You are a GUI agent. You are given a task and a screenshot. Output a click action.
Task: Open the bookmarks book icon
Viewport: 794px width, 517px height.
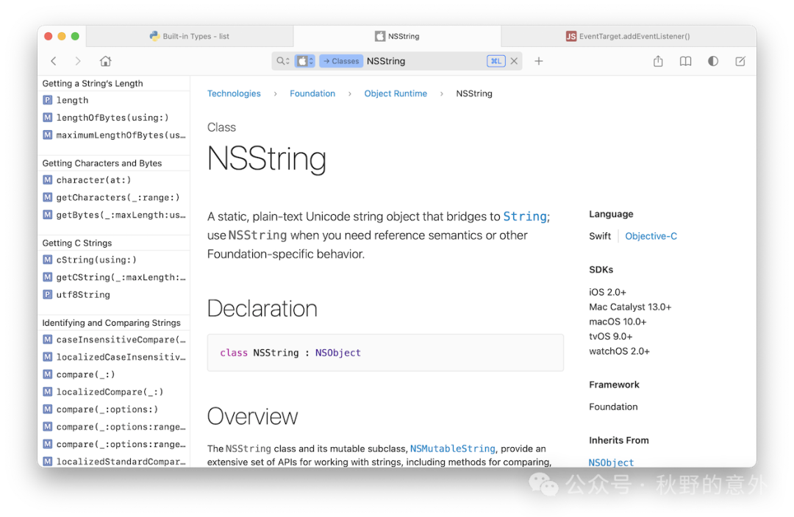tap(685, 61)
